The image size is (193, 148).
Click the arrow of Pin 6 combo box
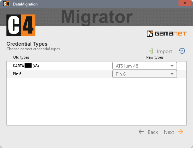(172, 74)
